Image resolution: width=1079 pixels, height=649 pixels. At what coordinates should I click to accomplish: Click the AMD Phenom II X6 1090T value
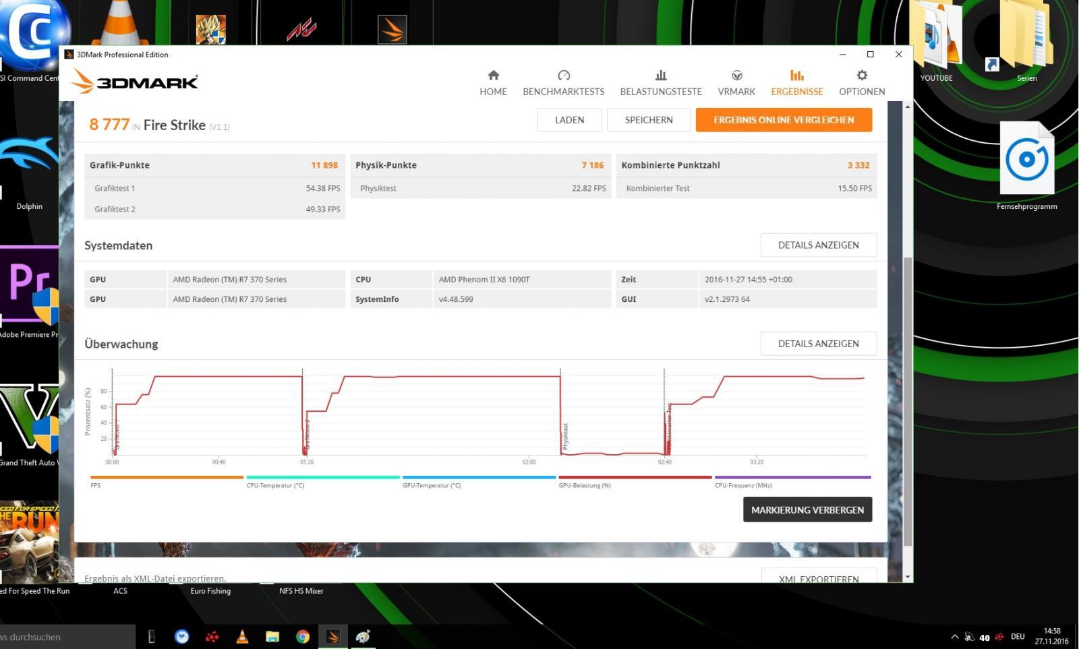484,279
